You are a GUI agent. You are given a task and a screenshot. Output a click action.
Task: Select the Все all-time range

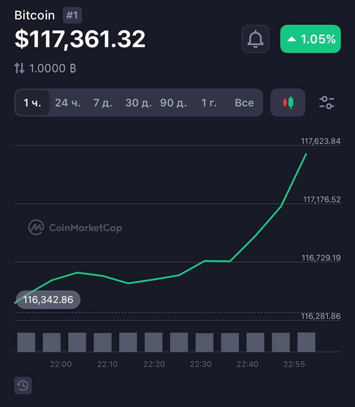tap(244, 103)
